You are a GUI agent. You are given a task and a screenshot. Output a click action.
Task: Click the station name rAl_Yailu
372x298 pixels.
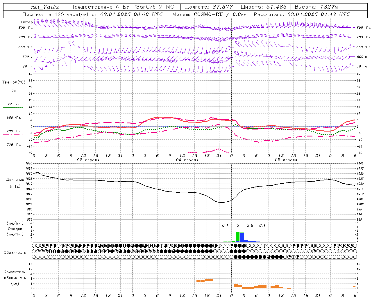(x=44, y=7)
